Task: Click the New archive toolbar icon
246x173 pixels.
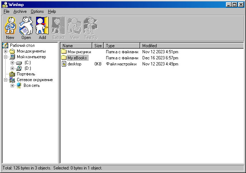Action: 10,26
